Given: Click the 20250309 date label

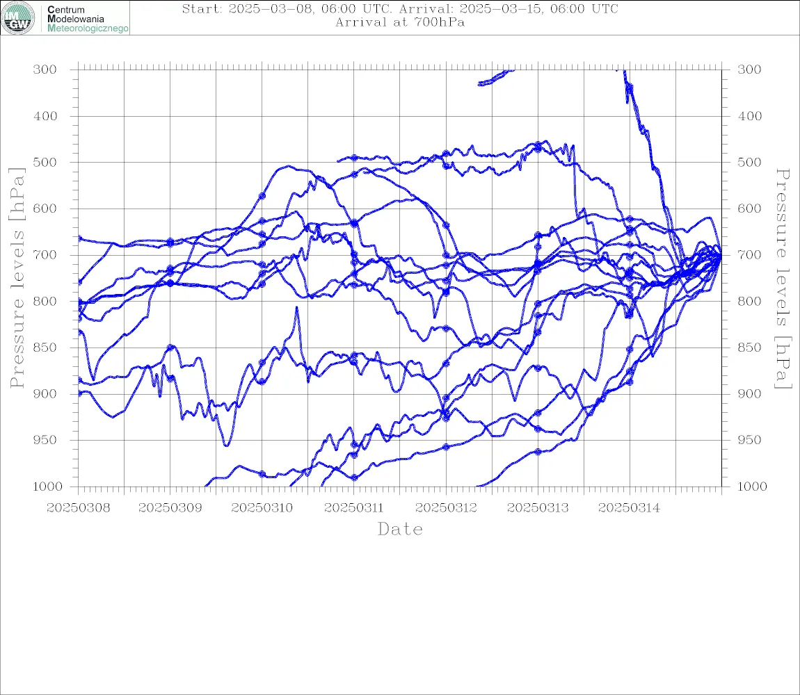Looking at the screenshot, I should 170,508.
